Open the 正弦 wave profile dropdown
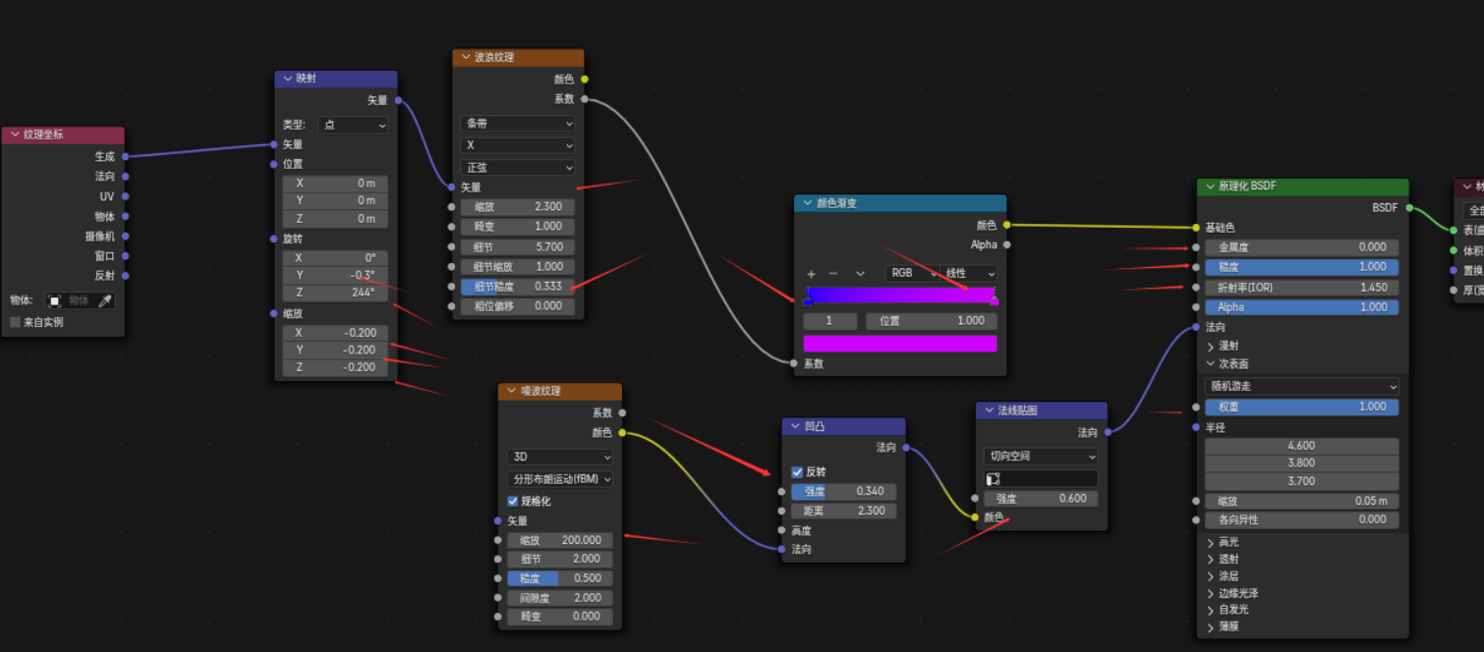The image size is (1484, 652). click(517, 167)
